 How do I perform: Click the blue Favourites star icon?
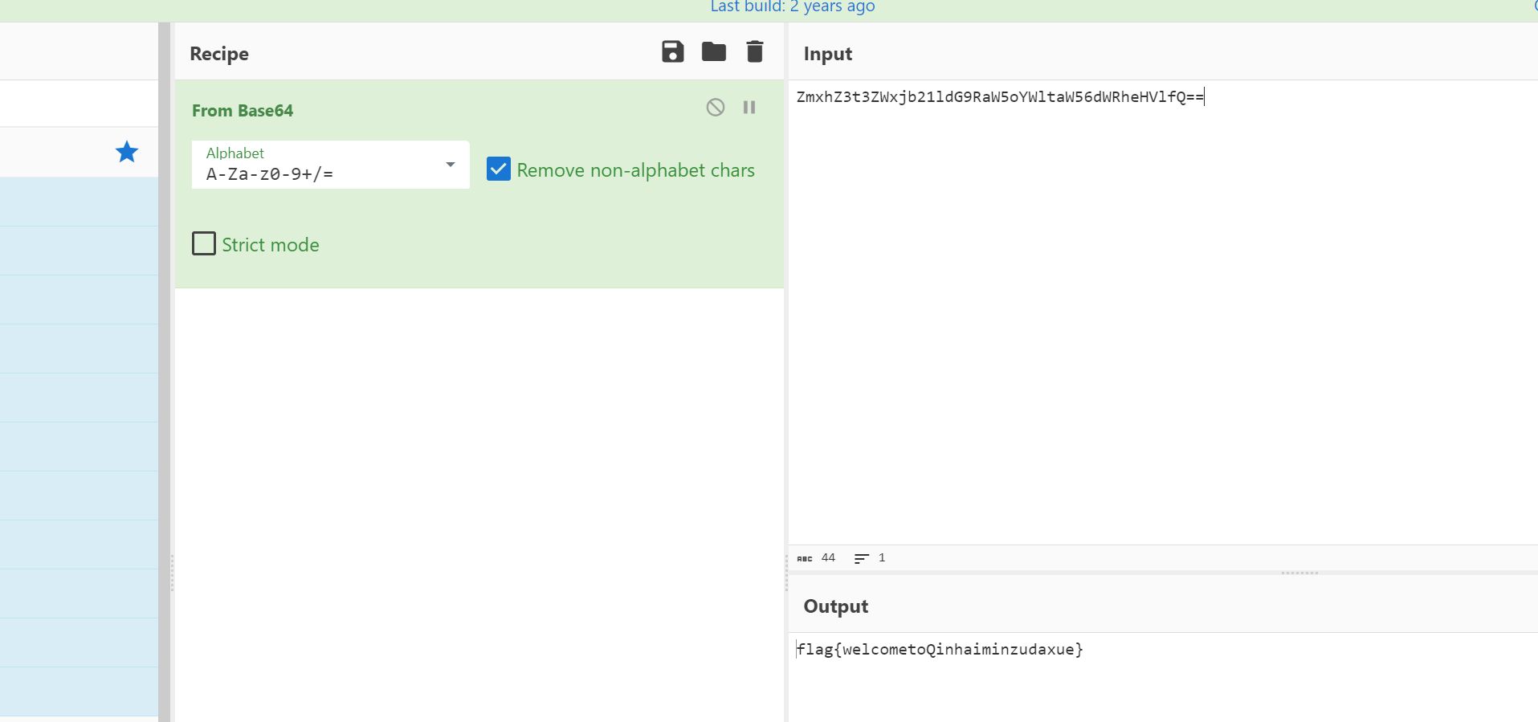coord(127,152)
